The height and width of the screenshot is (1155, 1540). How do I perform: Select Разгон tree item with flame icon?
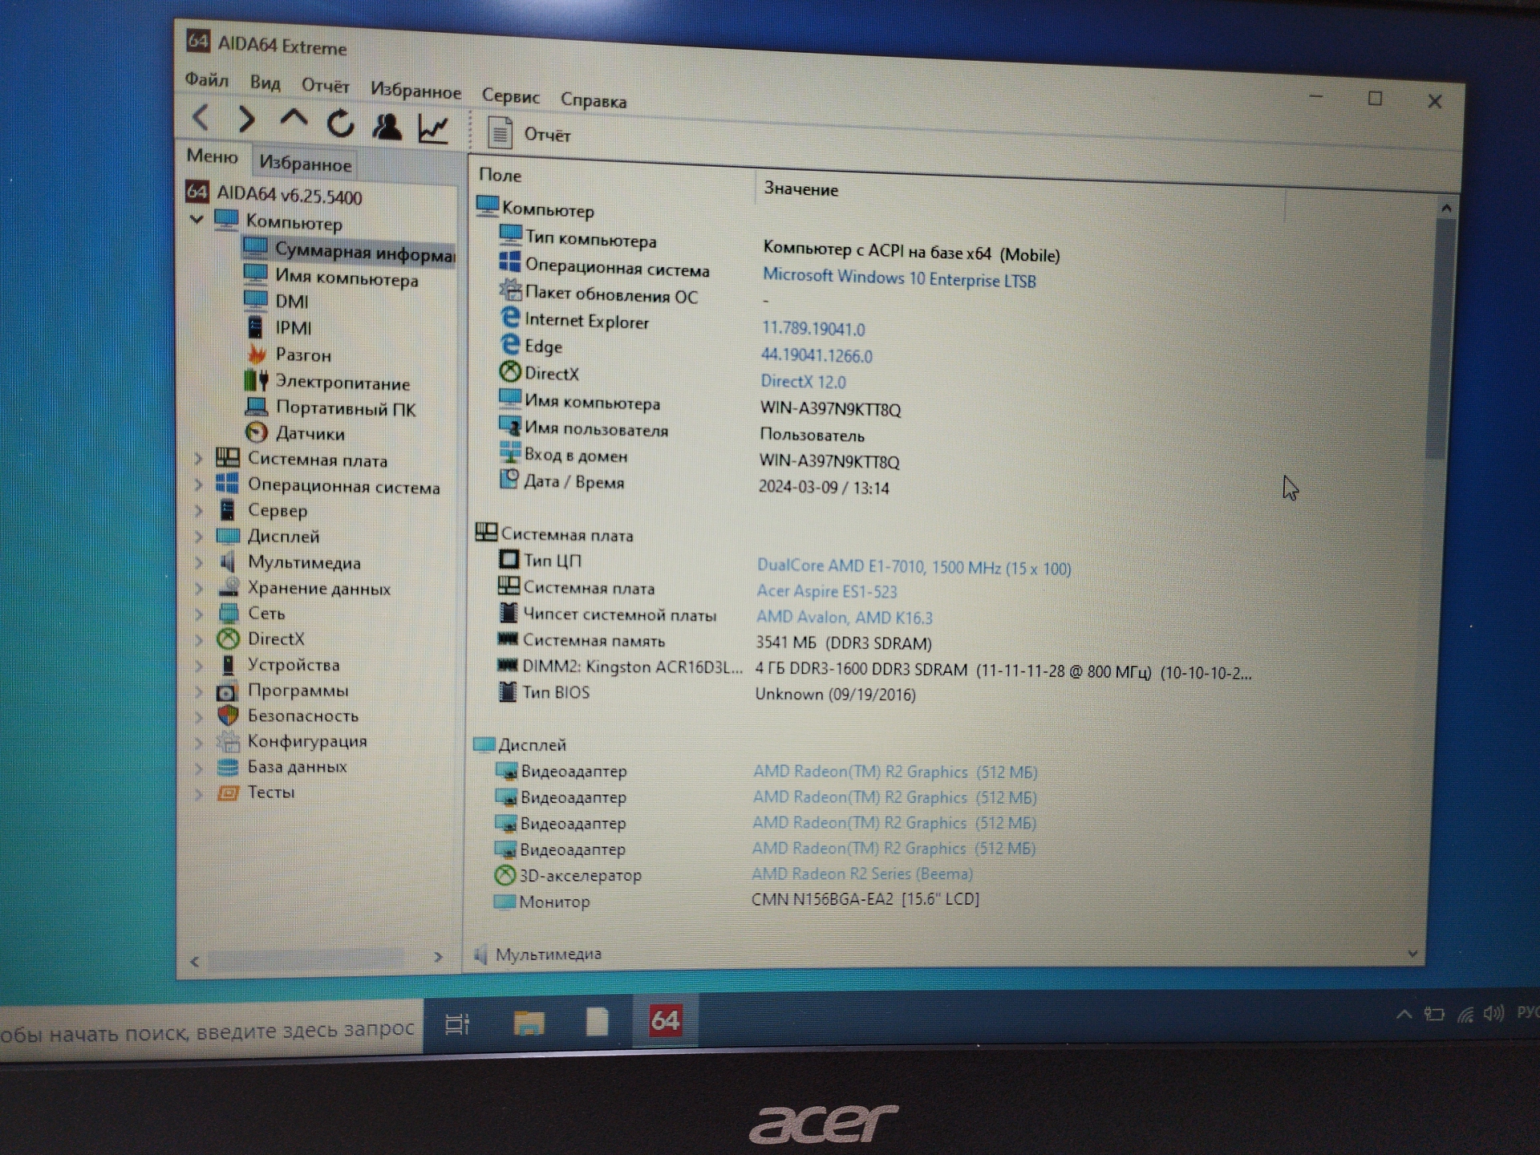[302, 355]
